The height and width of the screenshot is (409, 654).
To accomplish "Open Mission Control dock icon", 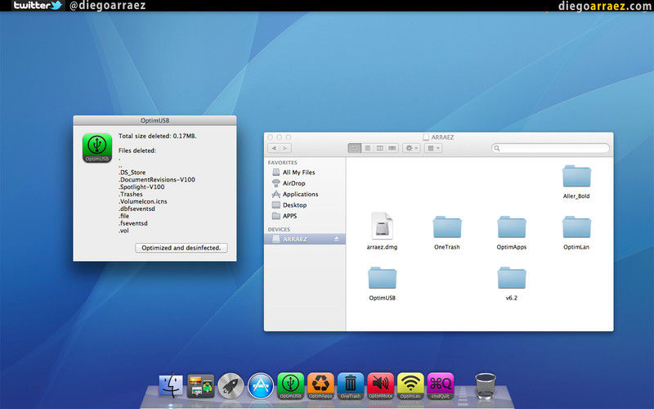I will click(200, 385).
